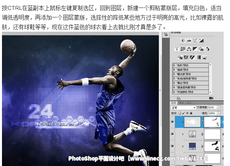The height and width of the screenshot is (166, 230).
Task: Add a Photo Filter adjustment icon
Action: point(201,49)
